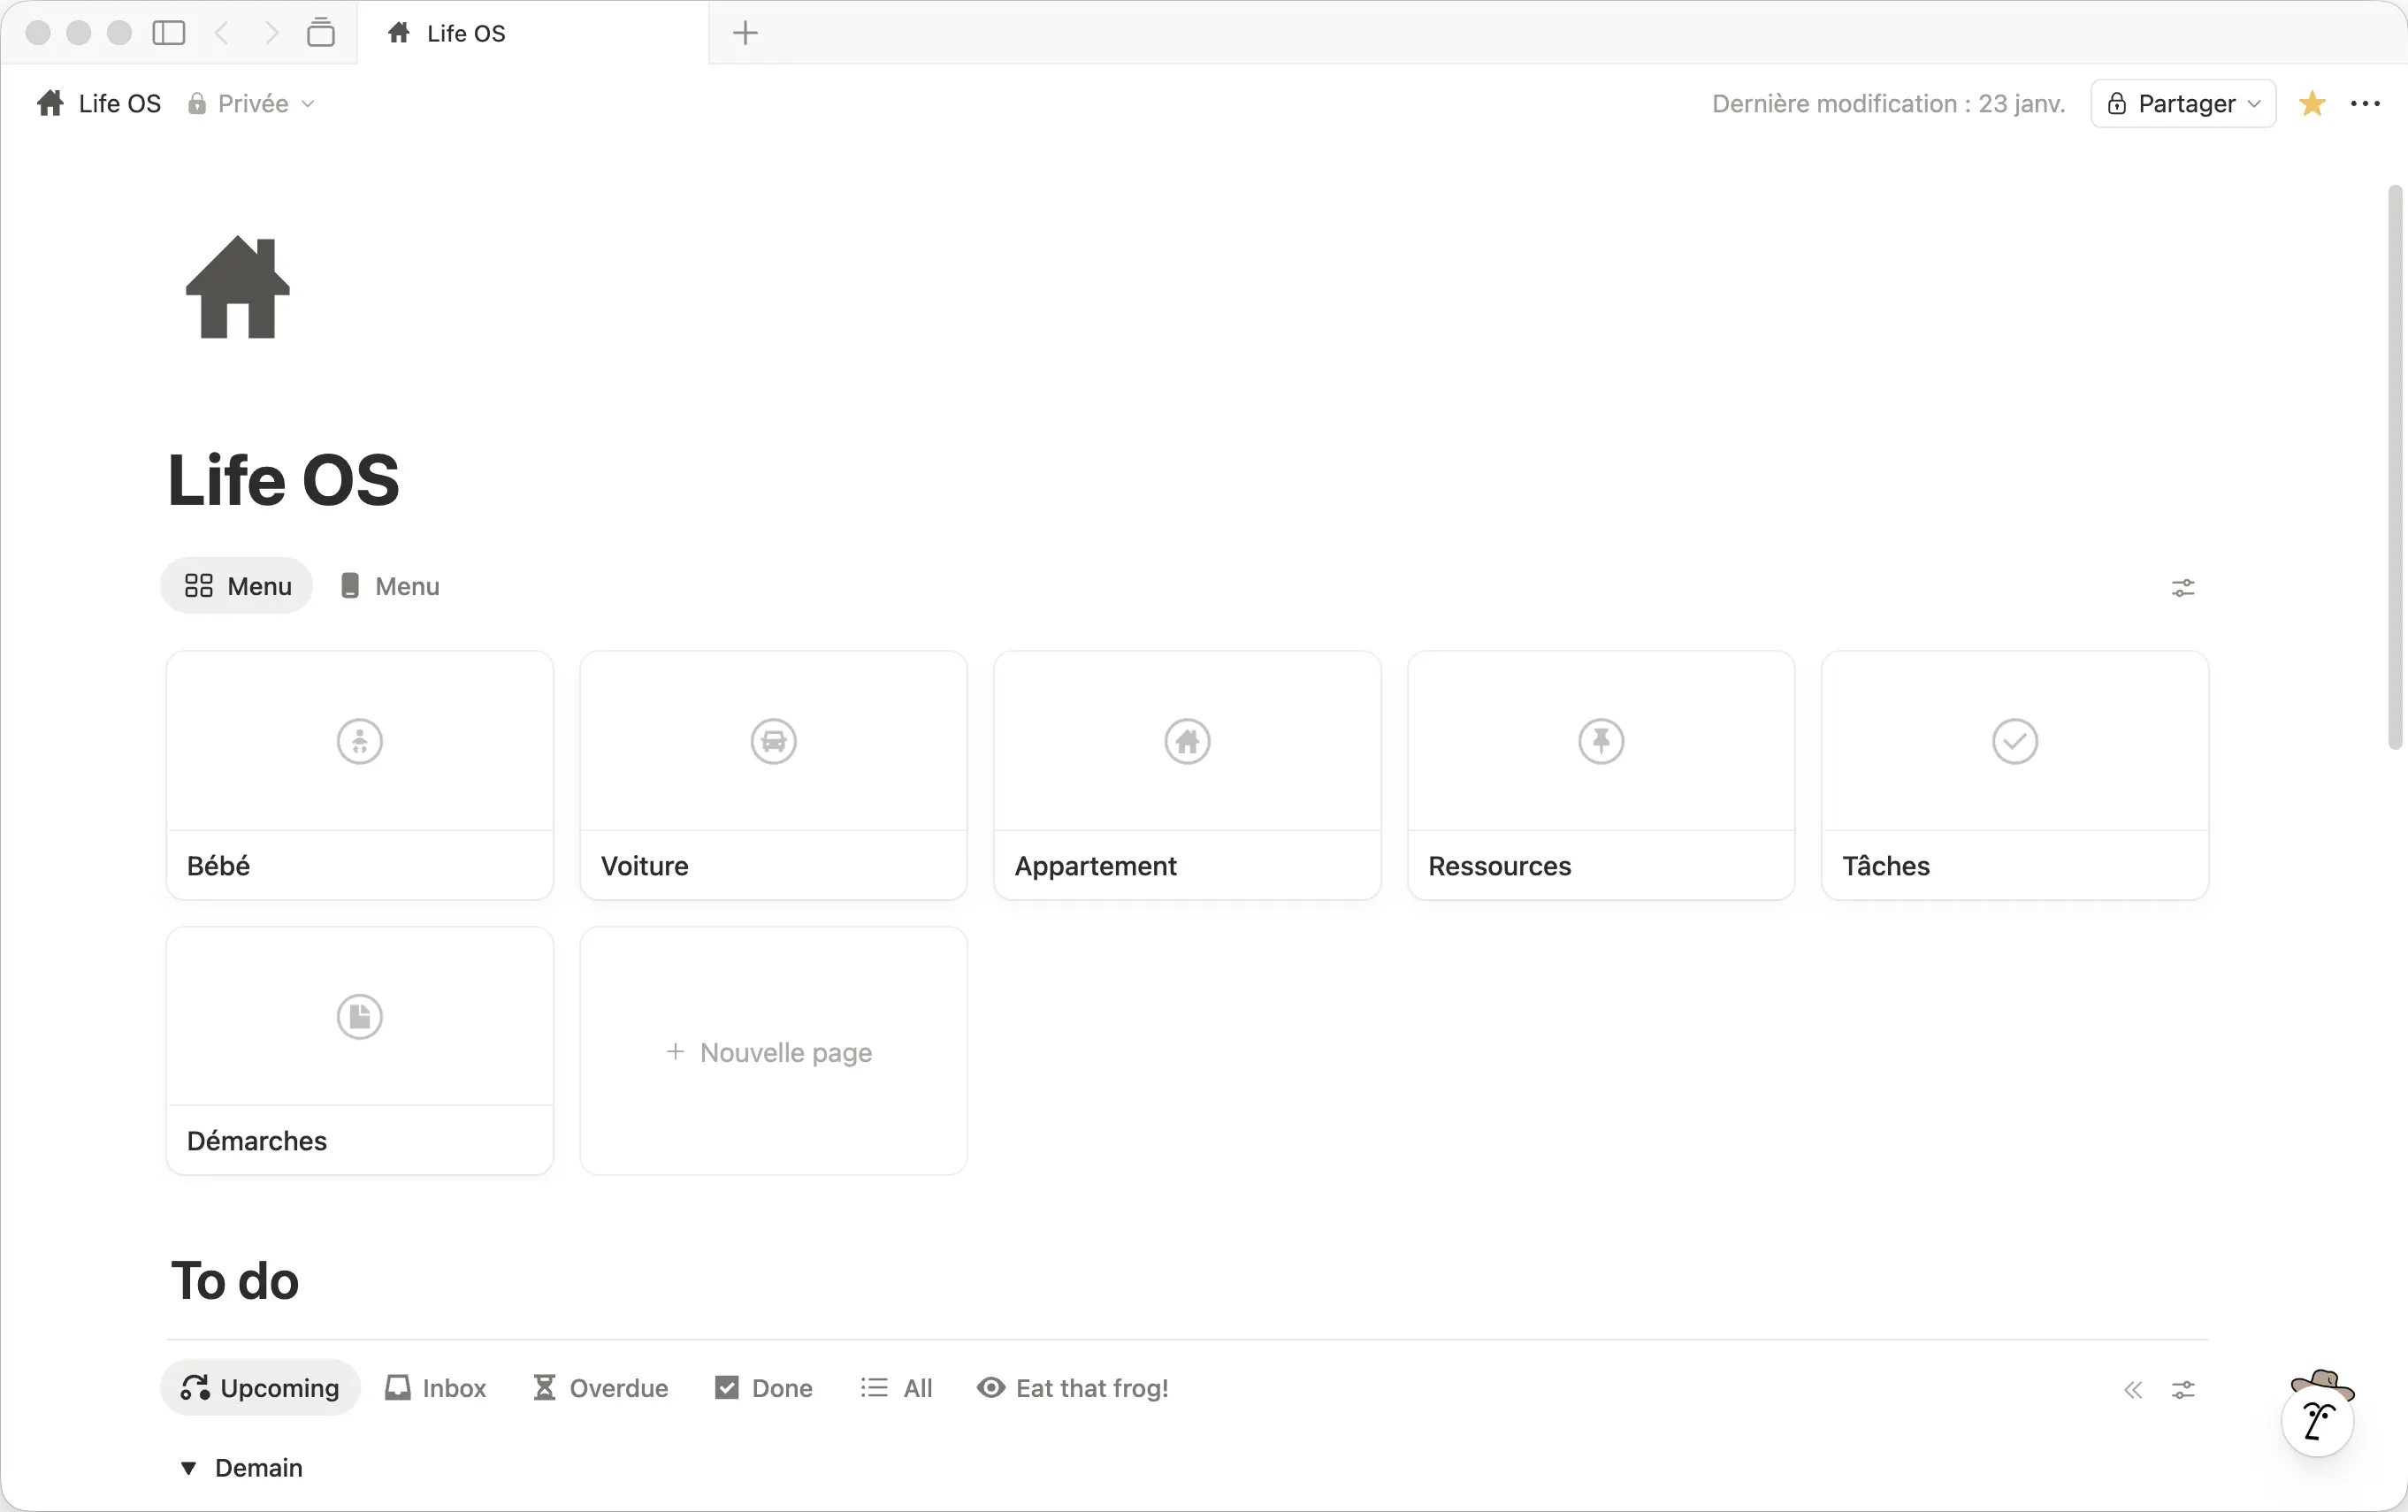Switch to the second Menu view tab

(389, 585)
